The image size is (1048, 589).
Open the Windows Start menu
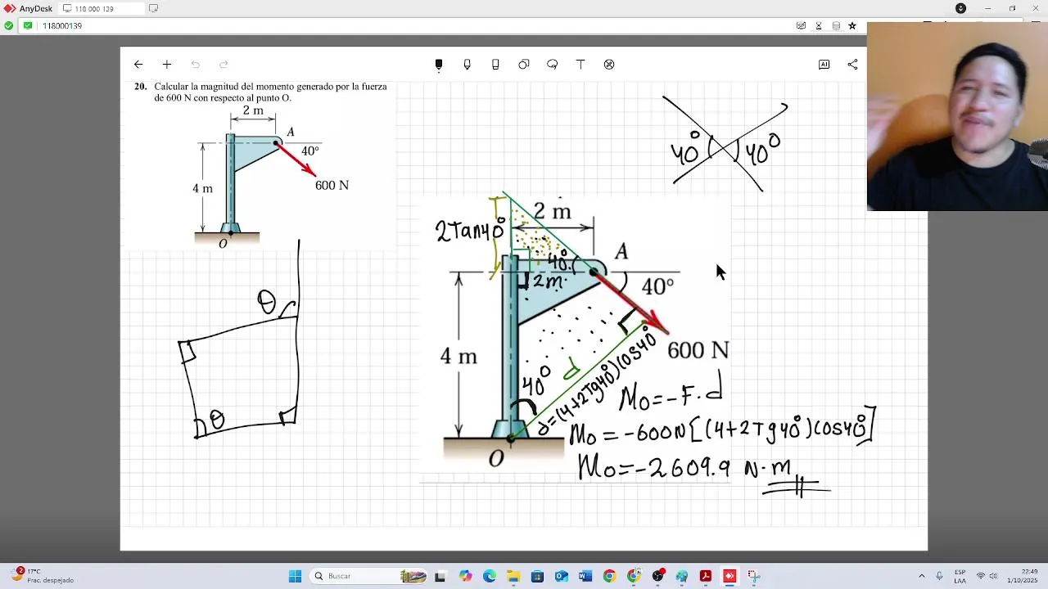tap(295, 576)
